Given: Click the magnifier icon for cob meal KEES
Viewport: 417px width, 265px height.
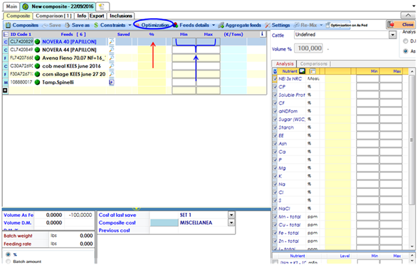Looking at the screenshot, I should (x=111, y=65).
